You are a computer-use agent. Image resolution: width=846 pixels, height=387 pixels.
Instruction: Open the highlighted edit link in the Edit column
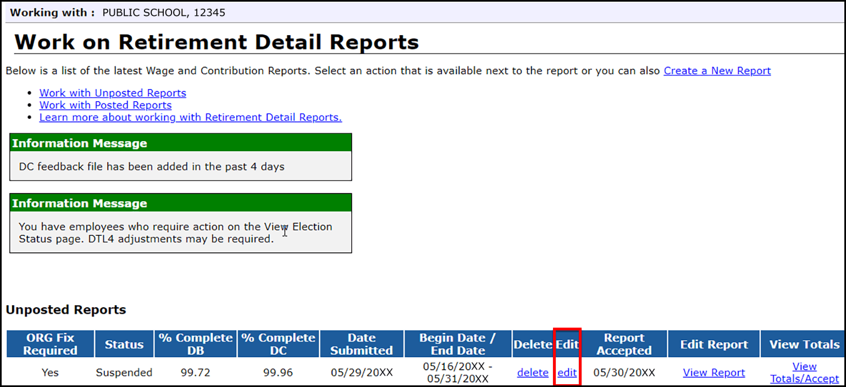tap(566, 372)
